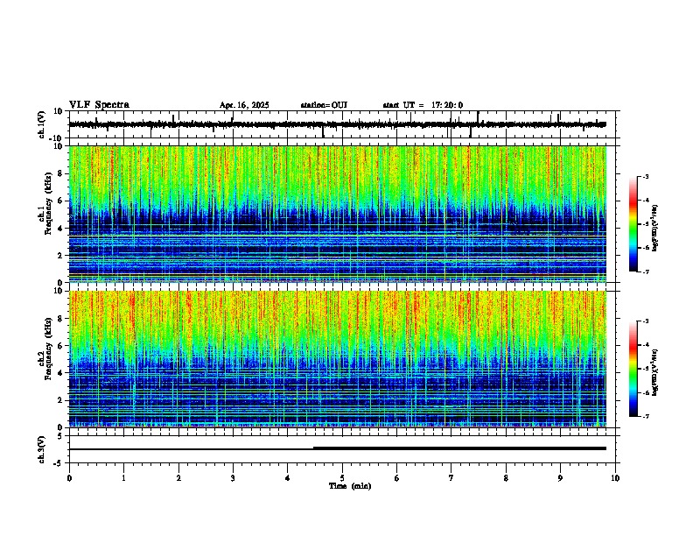Click the "-5" tick on ch.3(V) axis

tap(59, 463)
